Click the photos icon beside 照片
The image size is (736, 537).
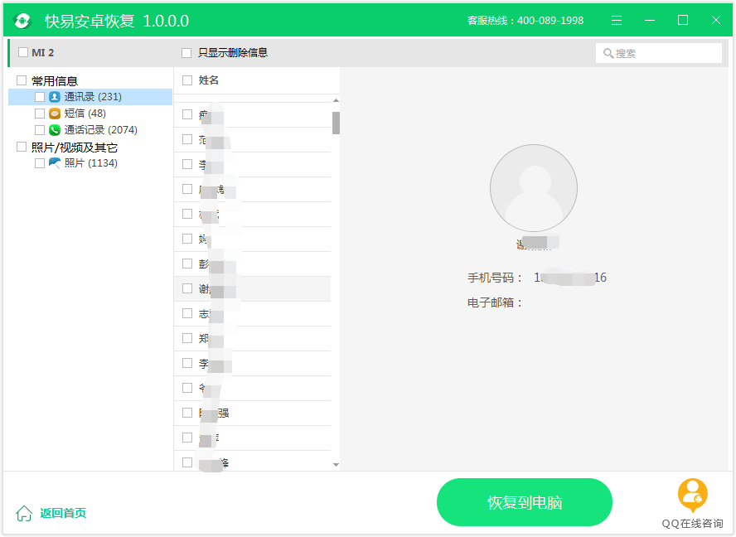pyautogui.click(x=55, y=163)
